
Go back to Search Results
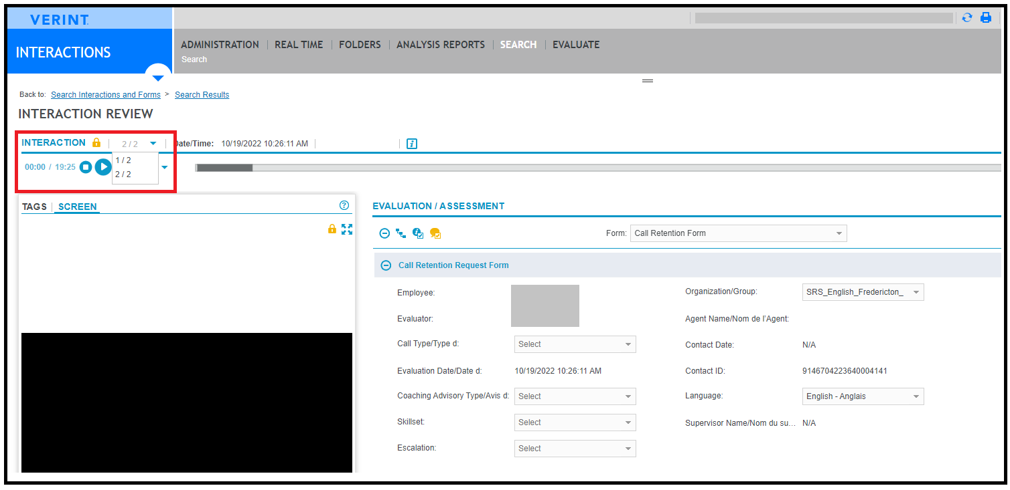point(202,95)
